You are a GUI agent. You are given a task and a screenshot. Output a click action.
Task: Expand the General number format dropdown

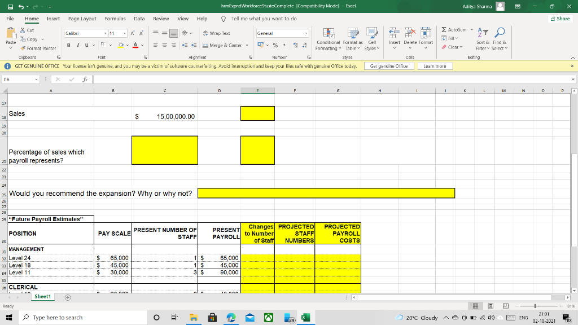(x=306, y=33)
